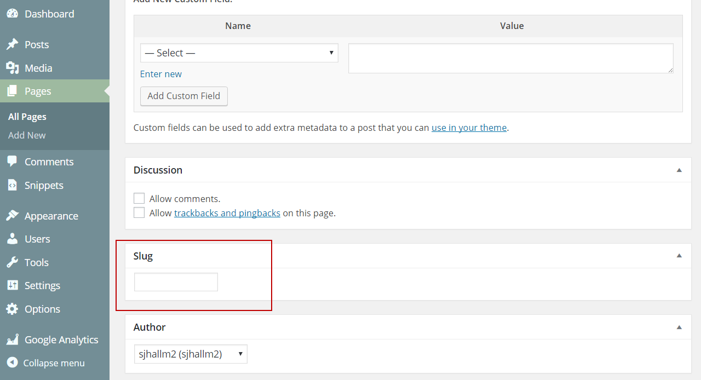Click the Posts pushpin icon
The width and height of the screenshot is (701, 380).
click(x=12, y=44)
